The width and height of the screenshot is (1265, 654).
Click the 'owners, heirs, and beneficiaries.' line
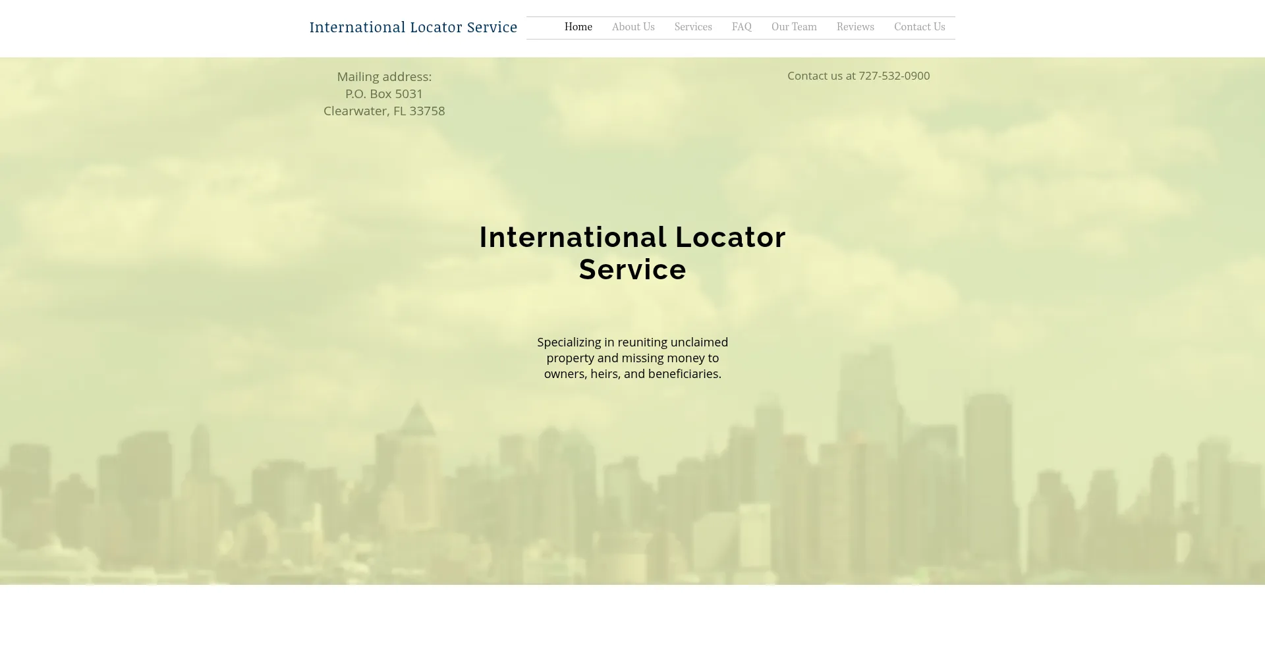click(632, 374)
